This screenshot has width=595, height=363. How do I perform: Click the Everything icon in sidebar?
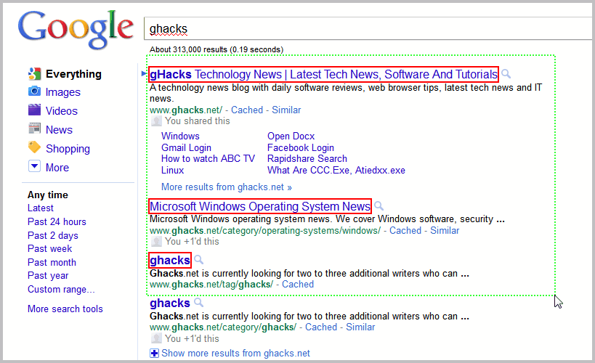pyautogui.click(x=35, y=73)
